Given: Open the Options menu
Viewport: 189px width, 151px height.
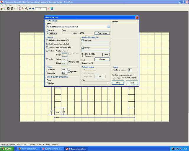Looking at the screenshot, I should (18, 5).
